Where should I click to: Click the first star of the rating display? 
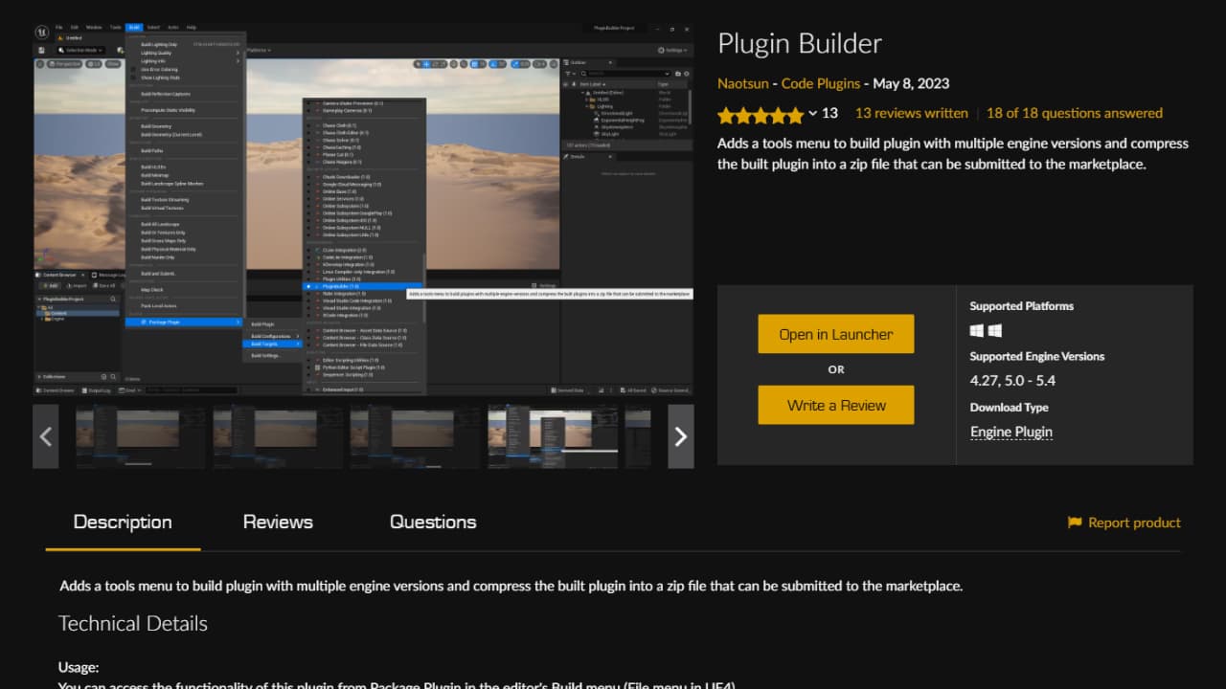pos(724,113)
